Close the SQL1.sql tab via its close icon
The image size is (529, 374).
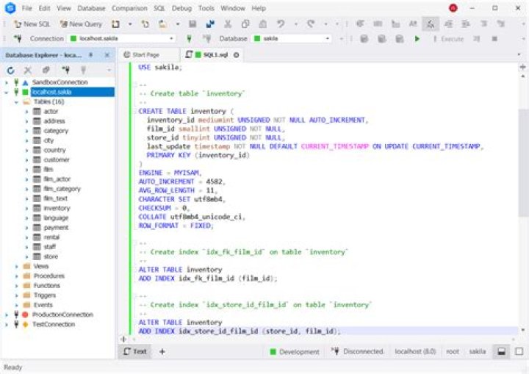coord(237,55)
